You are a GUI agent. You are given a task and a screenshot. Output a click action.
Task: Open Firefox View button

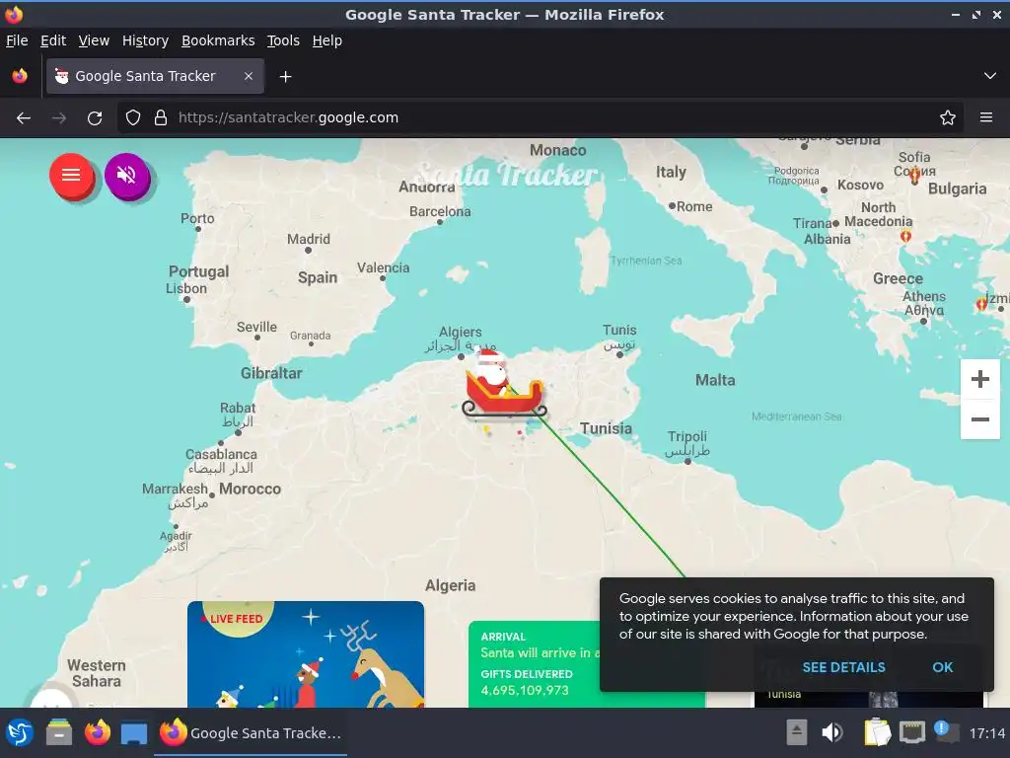(x=20, y=76)
